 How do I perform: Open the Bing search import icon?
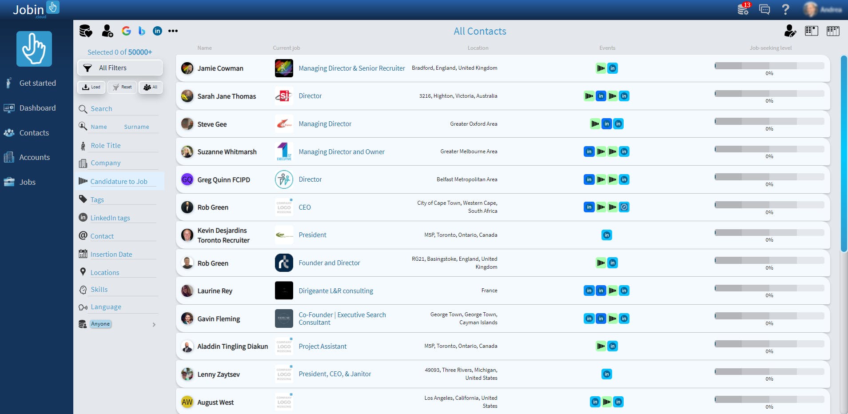pyautogui.click(x=142, y=31)
